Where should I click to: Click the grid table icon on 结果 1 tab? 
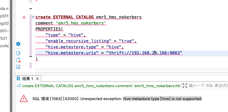(x=18, y=79)
